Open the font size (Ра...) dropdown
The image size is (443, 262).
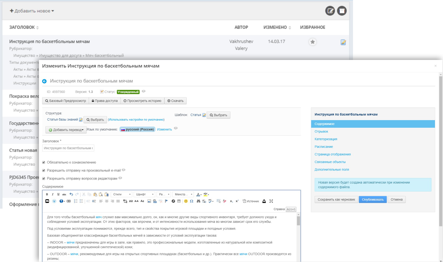point(164,194)
